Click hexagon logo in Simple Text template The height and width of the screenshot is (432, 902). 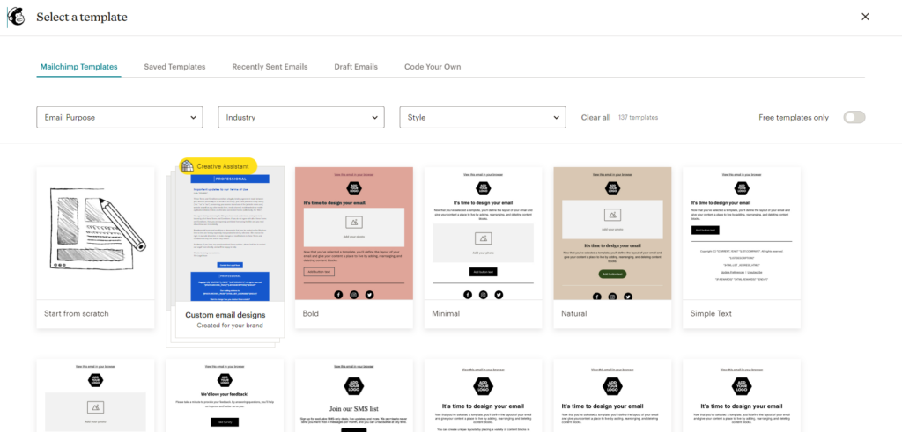(742, 188)
